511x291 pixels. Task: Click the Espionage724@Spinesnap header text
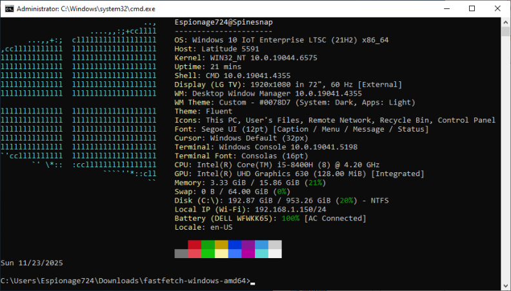pyautogui.click(x=223, y=22)
